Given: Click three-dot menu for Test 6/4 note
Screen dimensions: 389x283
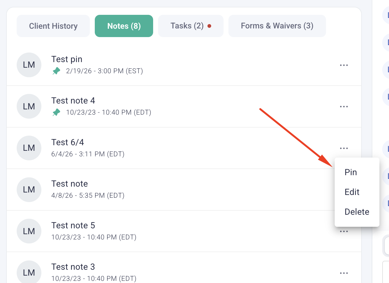Looking at the screenshot, I should pos(344,148).
